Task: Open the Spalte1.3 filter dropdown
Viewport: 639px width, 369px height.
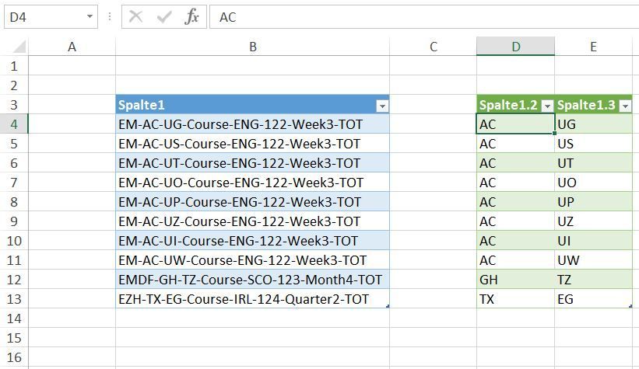Action: point(625,106)
